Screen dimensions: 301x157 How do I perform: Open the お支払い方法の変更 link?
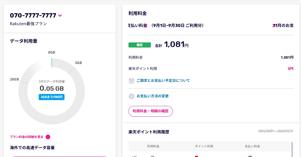152,96
